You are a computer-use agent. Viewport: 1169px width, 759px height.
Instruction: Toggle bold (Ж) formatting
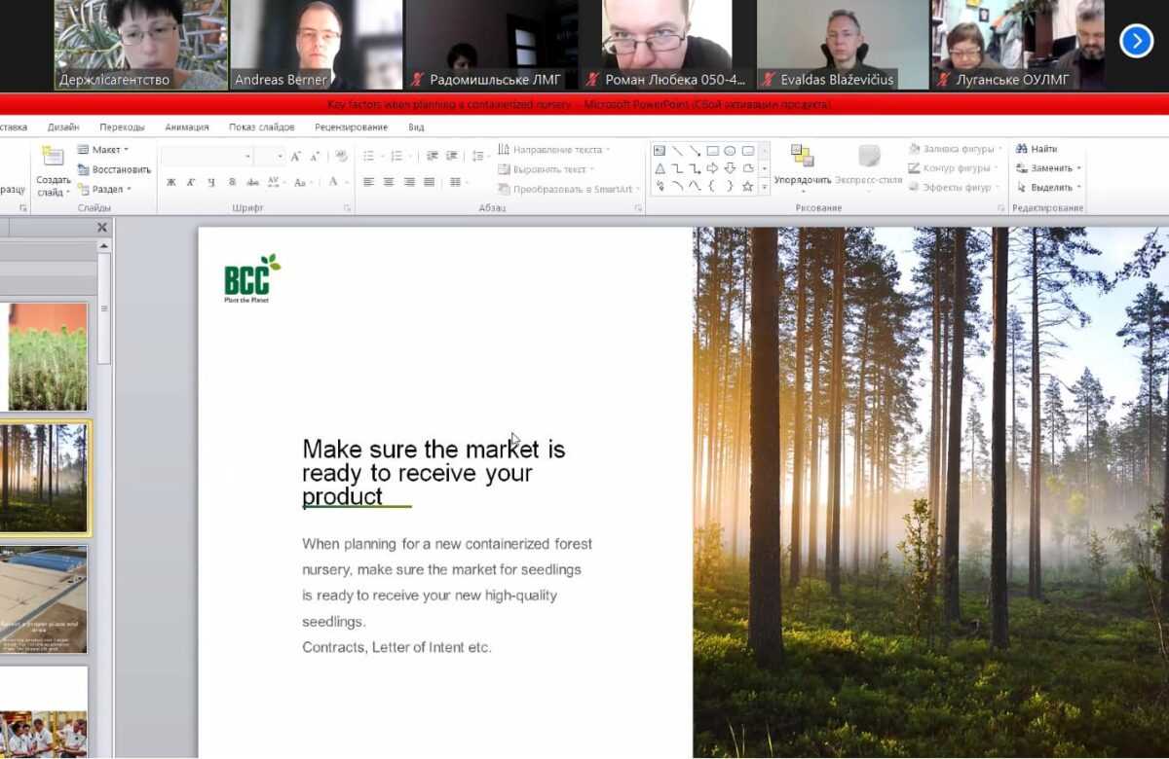[x=171, y=182]
